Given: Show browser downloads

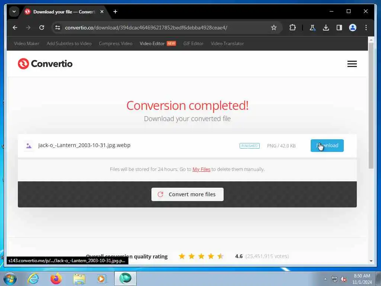Looking at the screenshot, I should tap(326, 28).
